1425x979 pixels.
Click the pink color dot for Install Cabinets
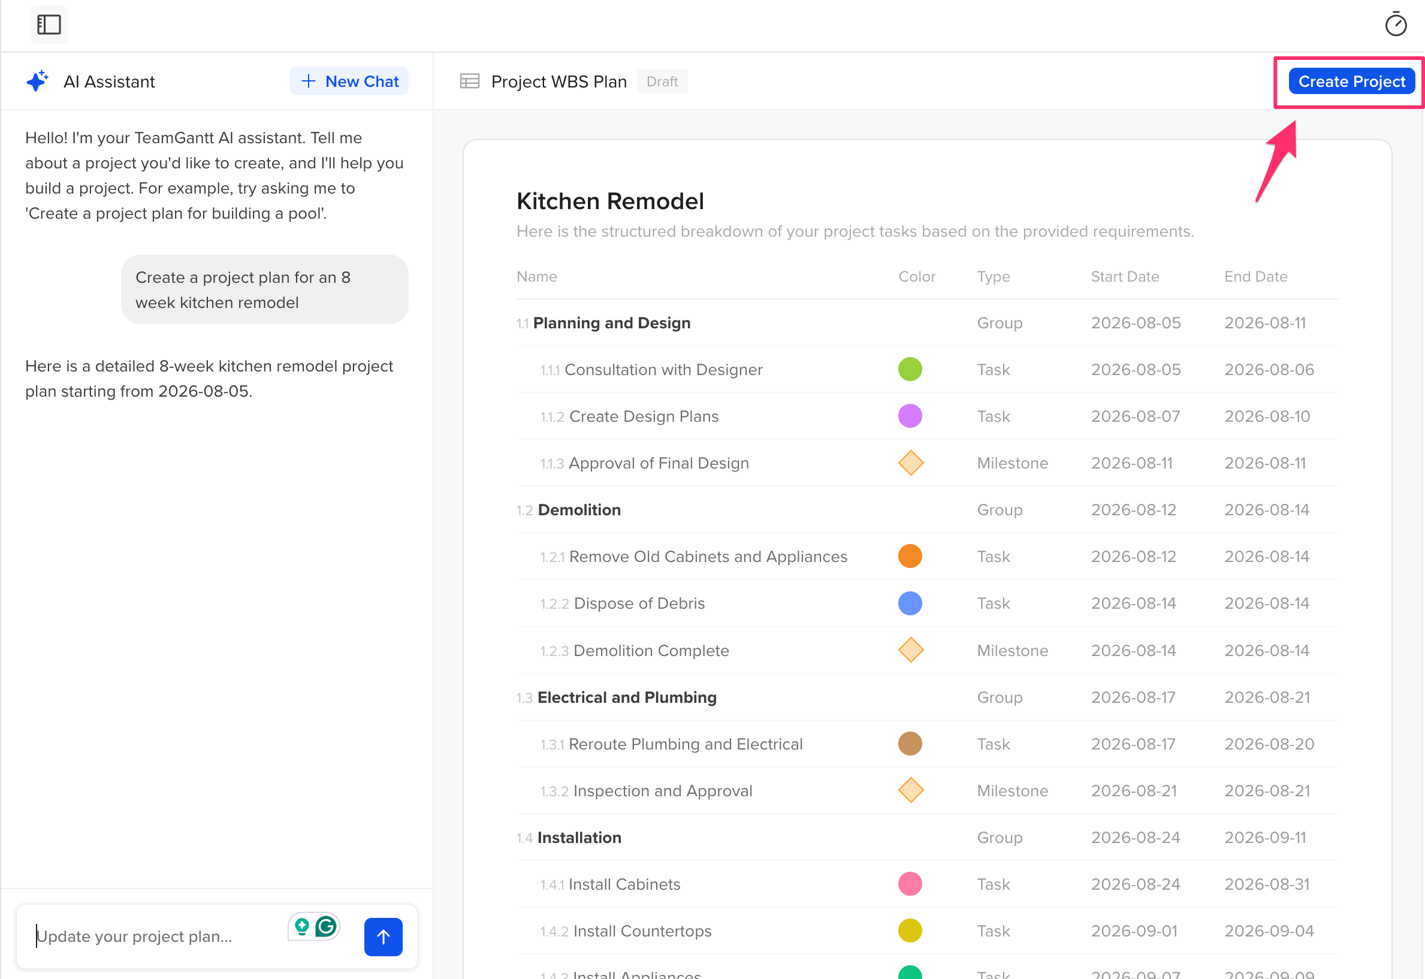pos(910,884)
